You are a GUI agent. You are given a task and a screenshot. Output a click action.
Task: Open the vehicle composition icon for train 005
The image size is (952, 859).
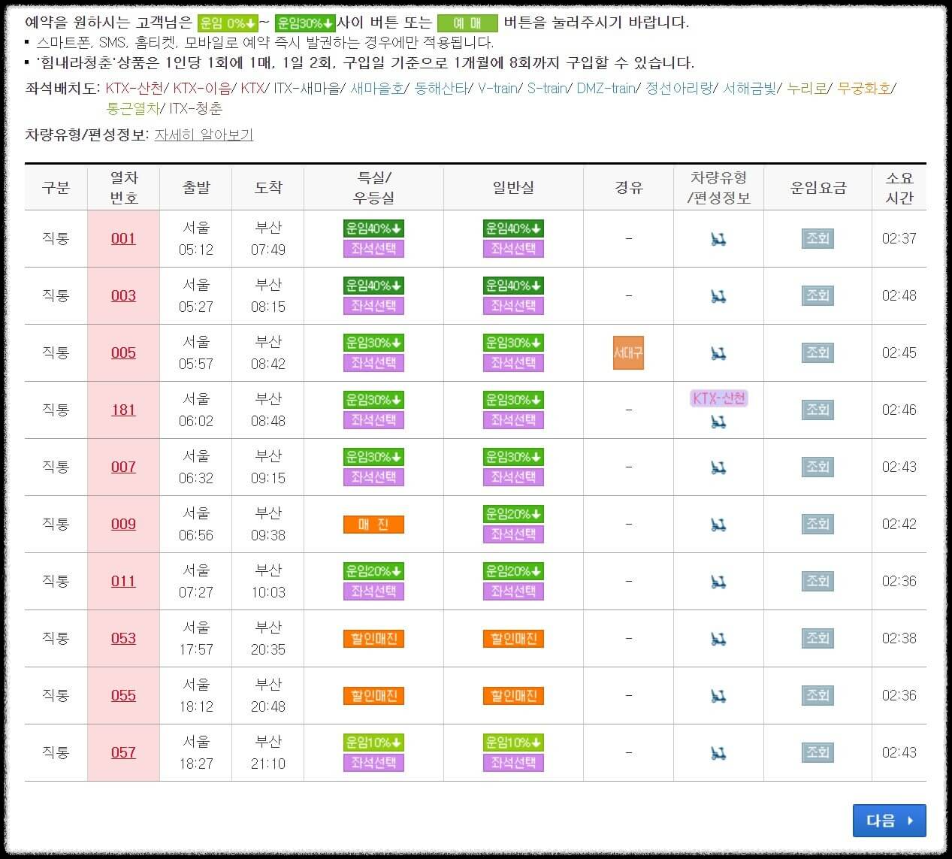(718, 352)
